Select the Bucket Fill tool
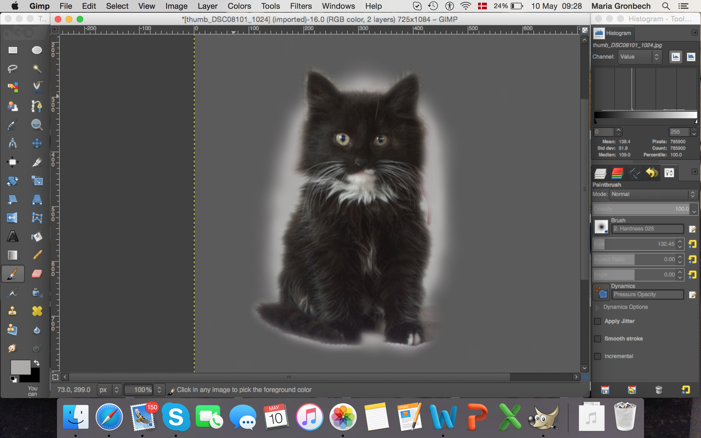 point(37,236)
